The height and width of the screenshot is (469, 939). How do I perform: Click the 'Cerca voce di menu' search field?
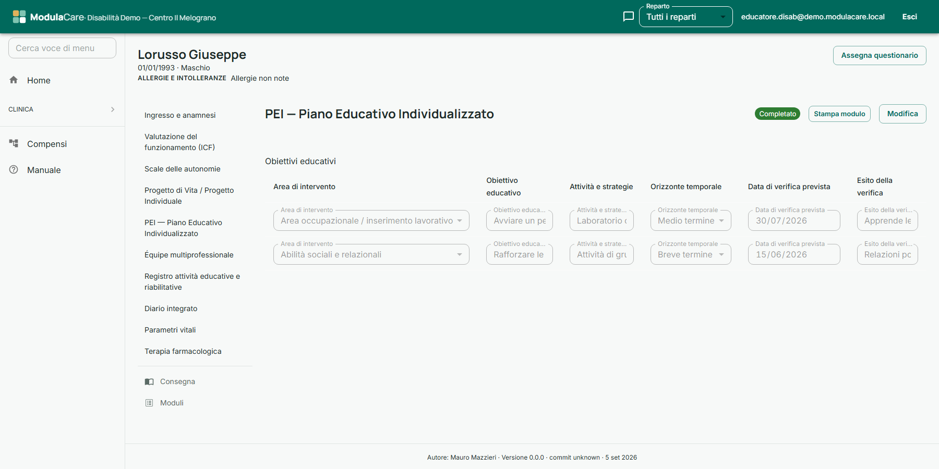click(62, 48)
